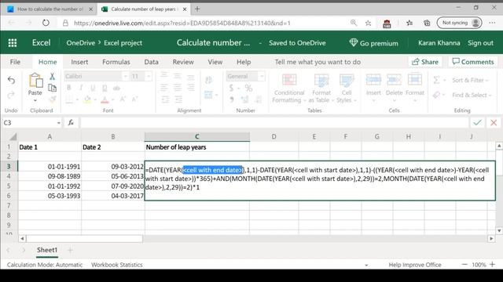Click the Undo arrow icon
The image size is (503, 282).
coord(11,80)
